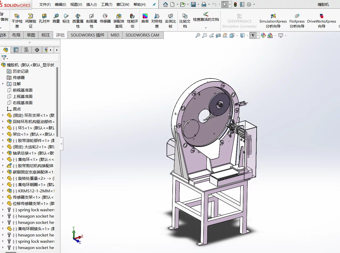Toggle hide/show items eye icon
Viewport: 340px width, 253px height.
coord(253,35)
